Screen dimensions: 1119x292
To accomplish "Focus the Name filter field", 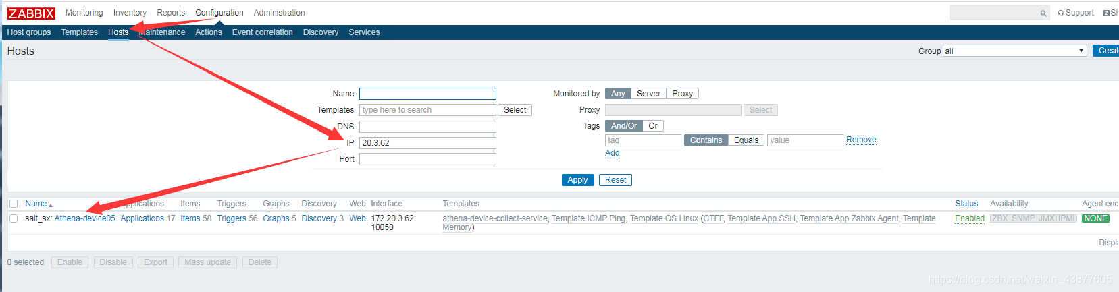I will tap(427, 94).
